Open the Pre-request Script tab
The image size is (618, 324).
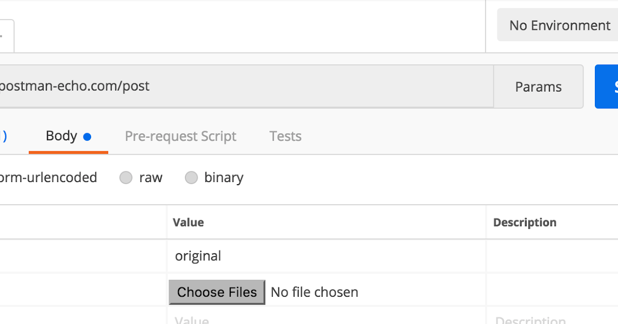180,137
